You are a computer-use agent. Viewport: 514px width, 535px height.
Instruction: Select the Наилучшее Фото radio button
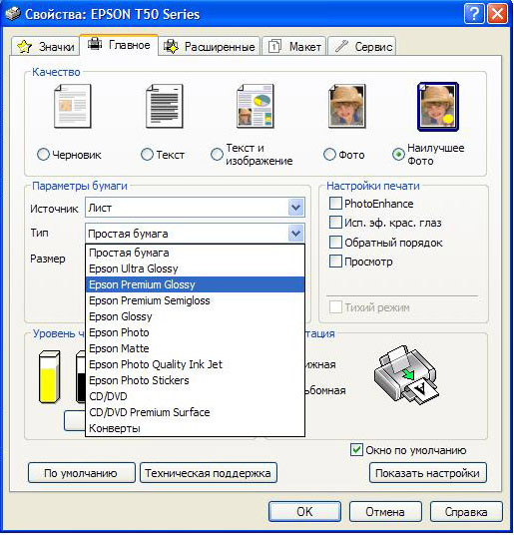pyautogui.click(x=398, y=155)
